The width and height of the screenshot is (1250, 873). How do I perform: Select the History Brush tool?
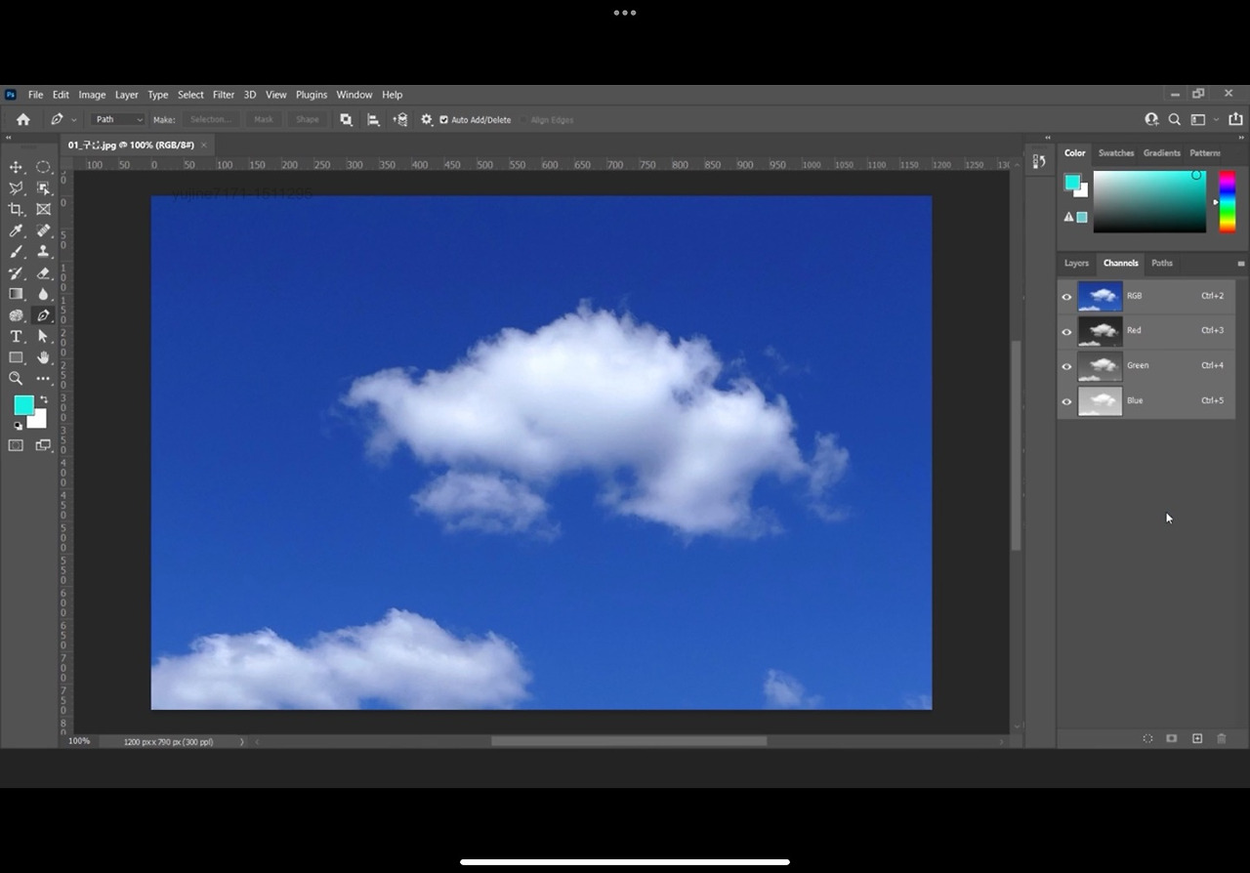point(16,273)
